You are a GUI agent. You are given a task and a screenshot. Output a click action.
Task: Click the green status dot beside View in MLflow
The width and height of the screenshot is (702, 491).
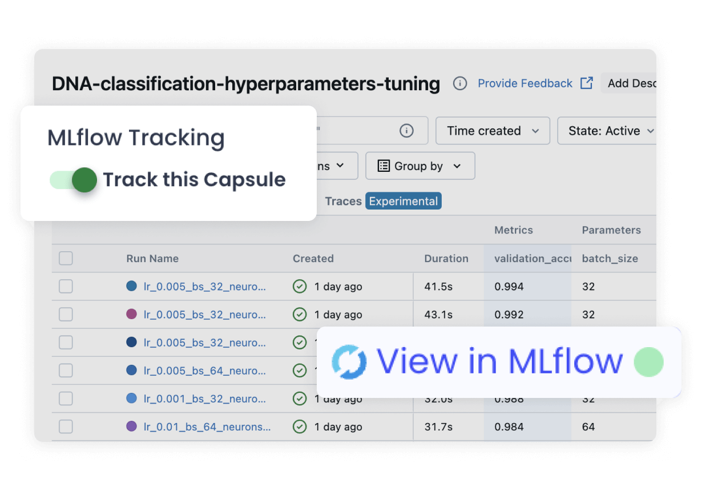coord(649,361)
